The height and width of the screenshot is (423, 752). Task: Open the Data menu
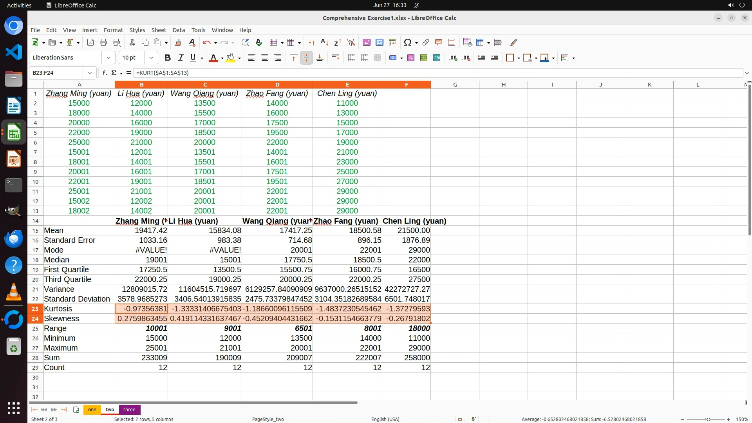click(179, 30)
